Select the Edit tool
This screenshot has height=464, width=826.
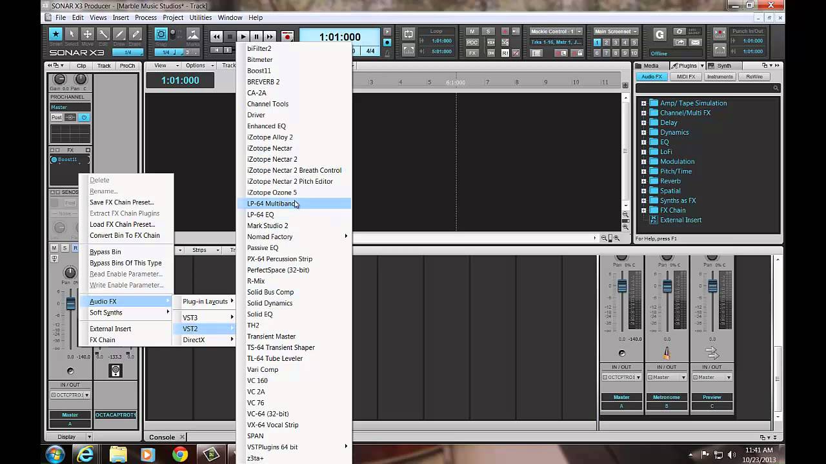[103, 34]
